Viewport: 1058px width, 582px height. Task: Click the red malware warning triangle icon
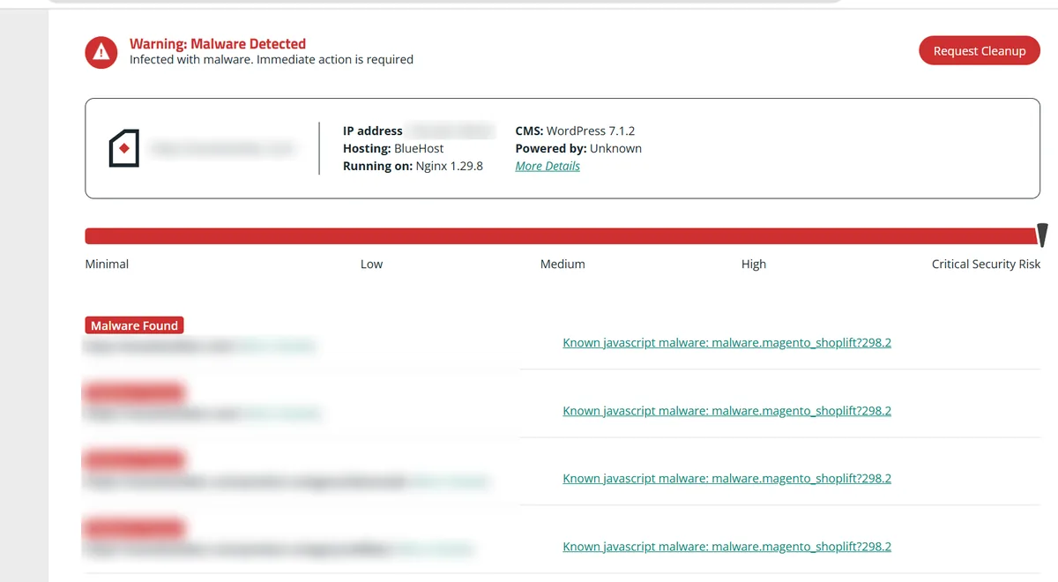(x=101, y=52)
